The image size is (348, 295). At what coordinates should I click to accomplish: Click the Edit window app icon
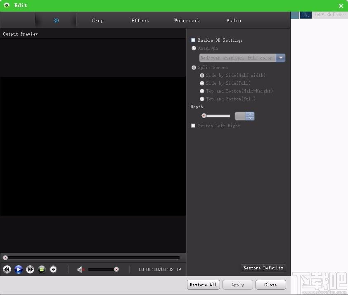point(7,5)
